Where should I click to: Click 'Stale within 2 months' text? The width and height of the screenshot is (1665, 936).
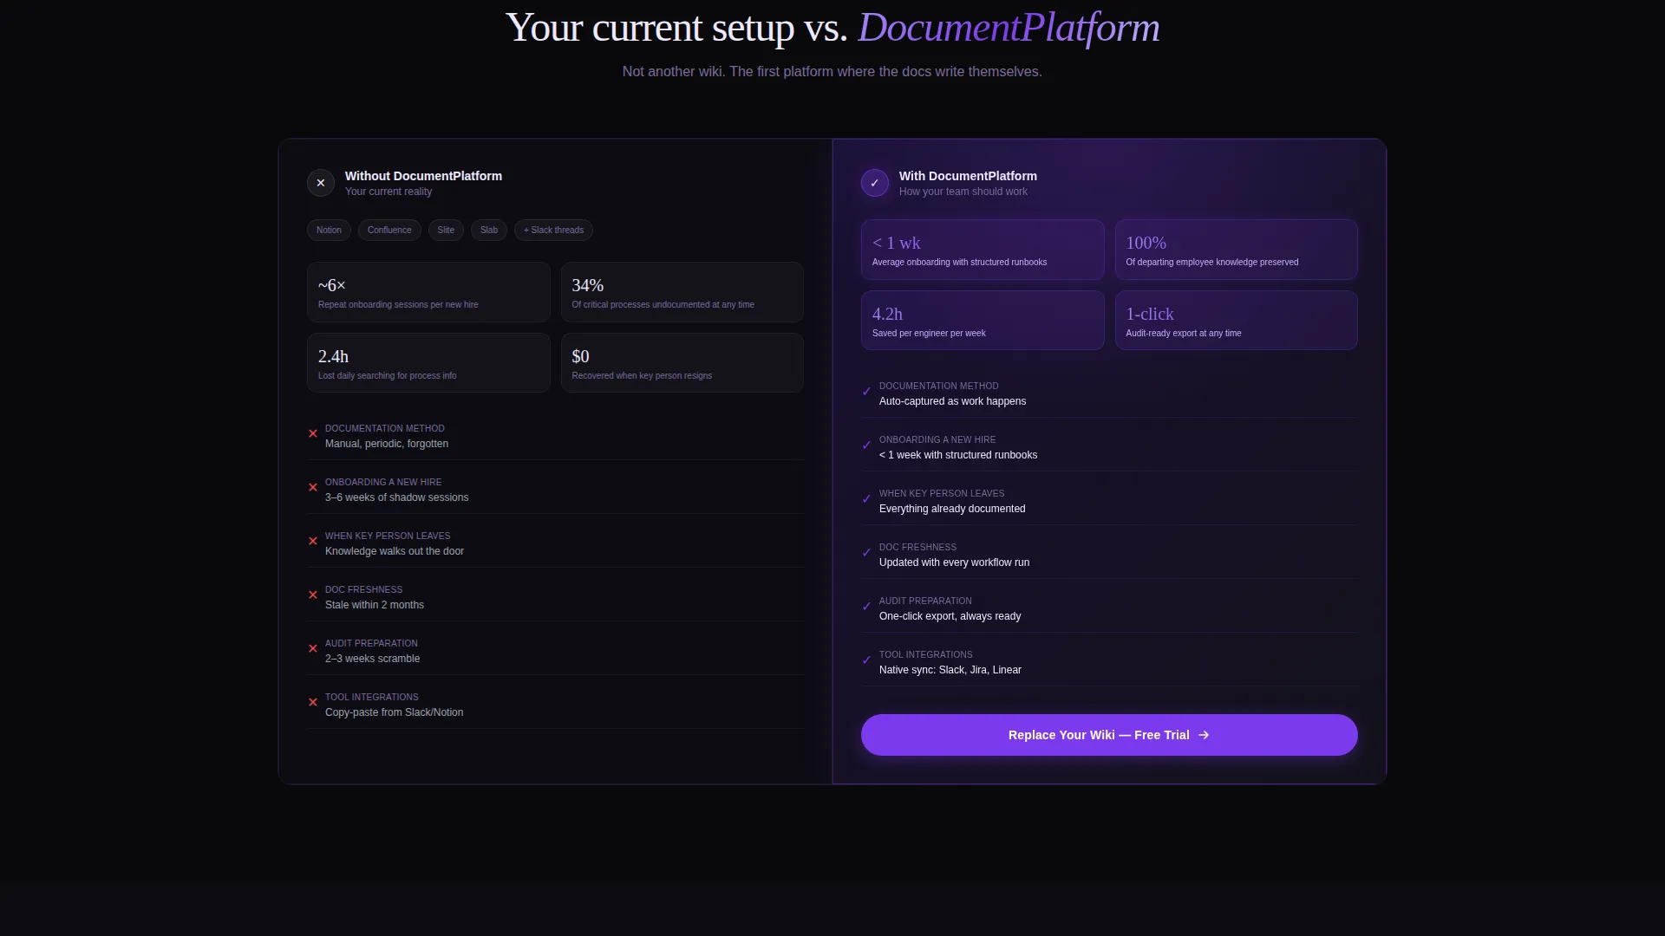point(375,605)
